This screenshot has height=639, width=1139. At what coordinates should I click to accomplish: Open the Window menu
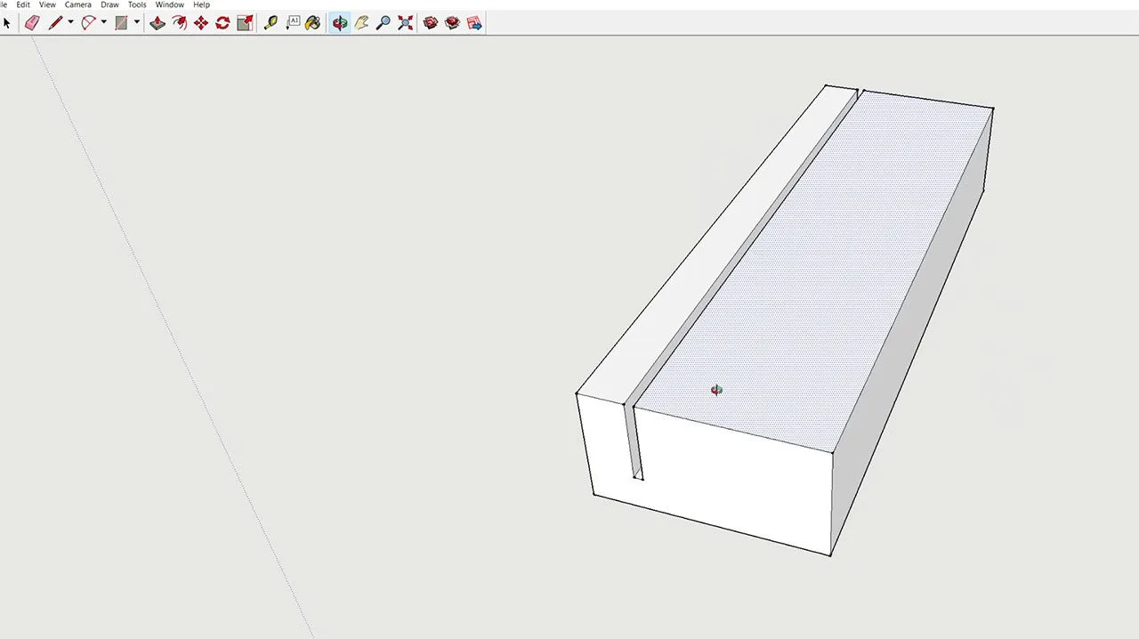coord(169,4)
